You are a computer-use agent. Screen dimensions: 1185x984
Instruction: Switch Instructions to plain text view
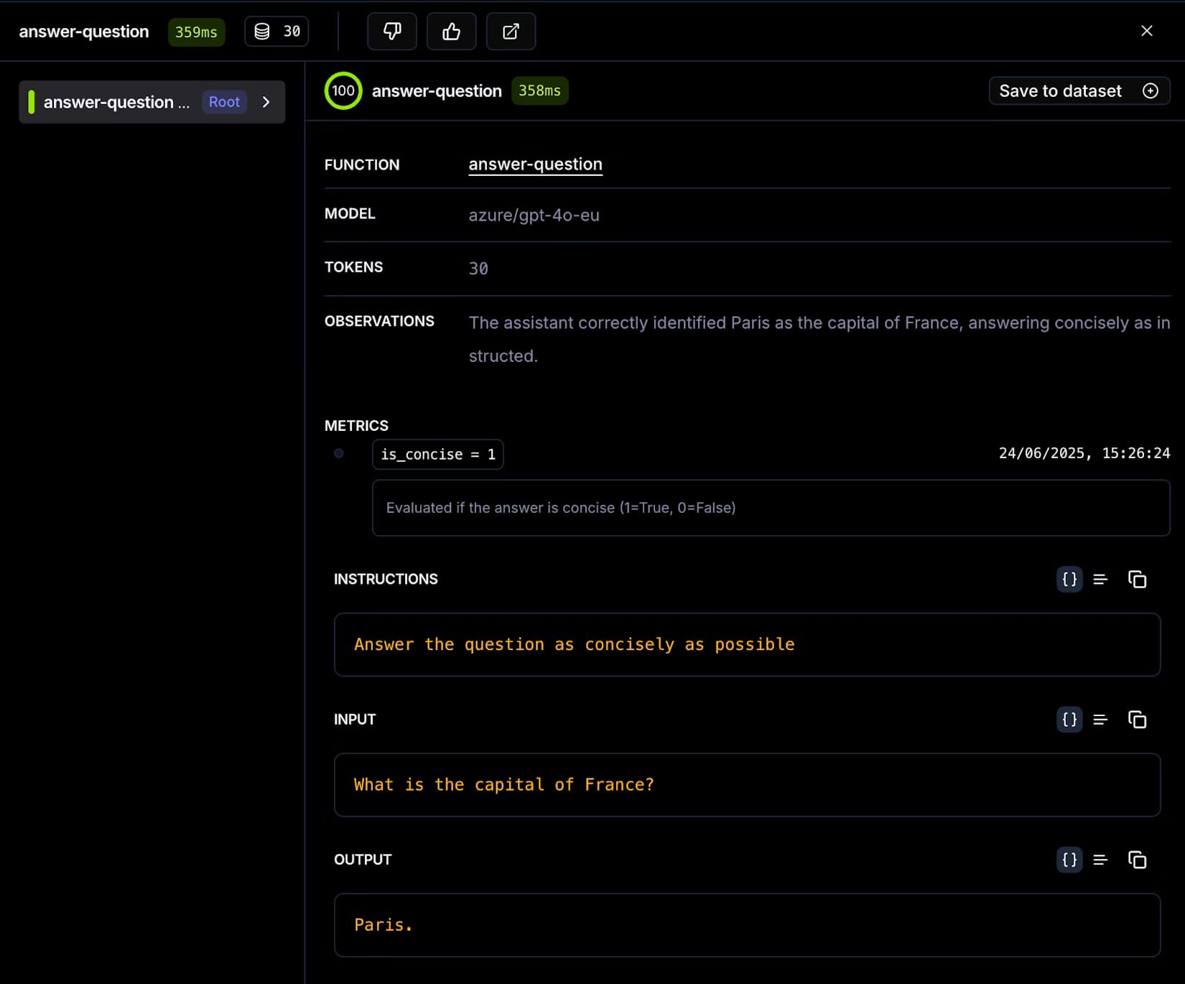pos(1100,579)
